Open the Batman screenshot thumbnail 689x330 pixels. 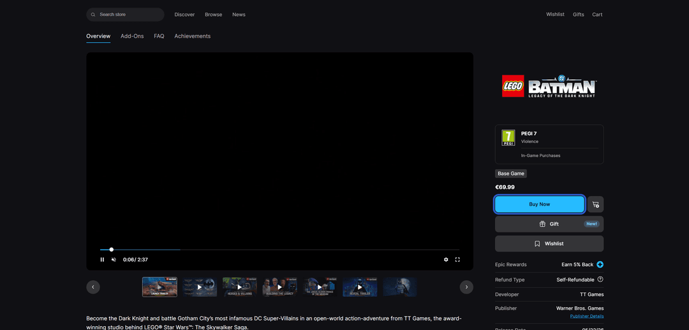pos(400,287)
